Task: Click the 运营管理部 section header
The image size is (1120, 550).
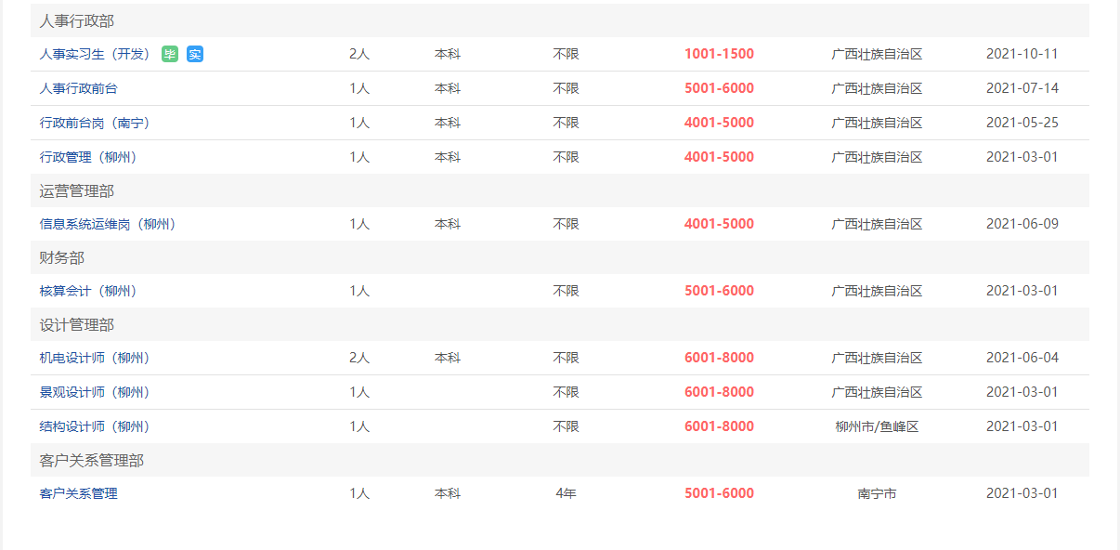Action: coord(560,190)
